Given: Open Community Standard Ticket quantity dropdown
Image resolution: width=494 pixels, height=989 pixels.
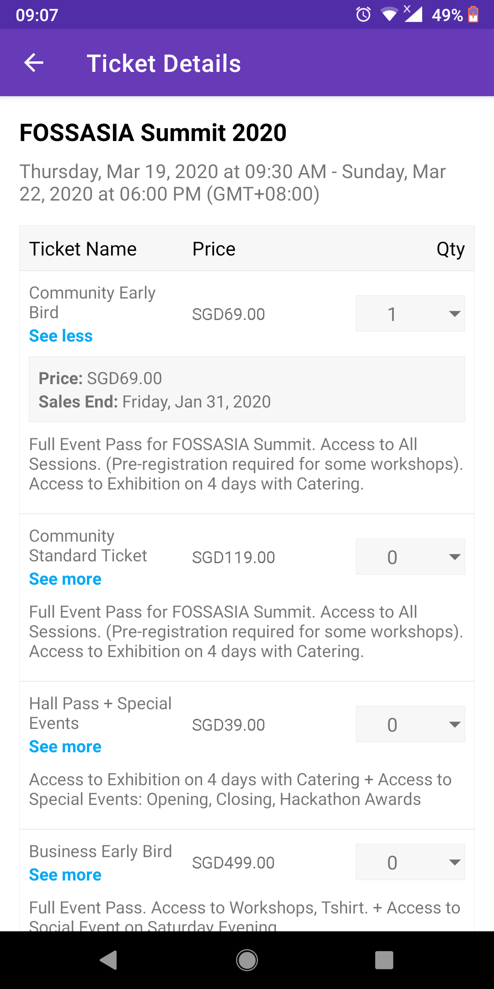Looking at the screenshot, I should [x=410, y=557].
